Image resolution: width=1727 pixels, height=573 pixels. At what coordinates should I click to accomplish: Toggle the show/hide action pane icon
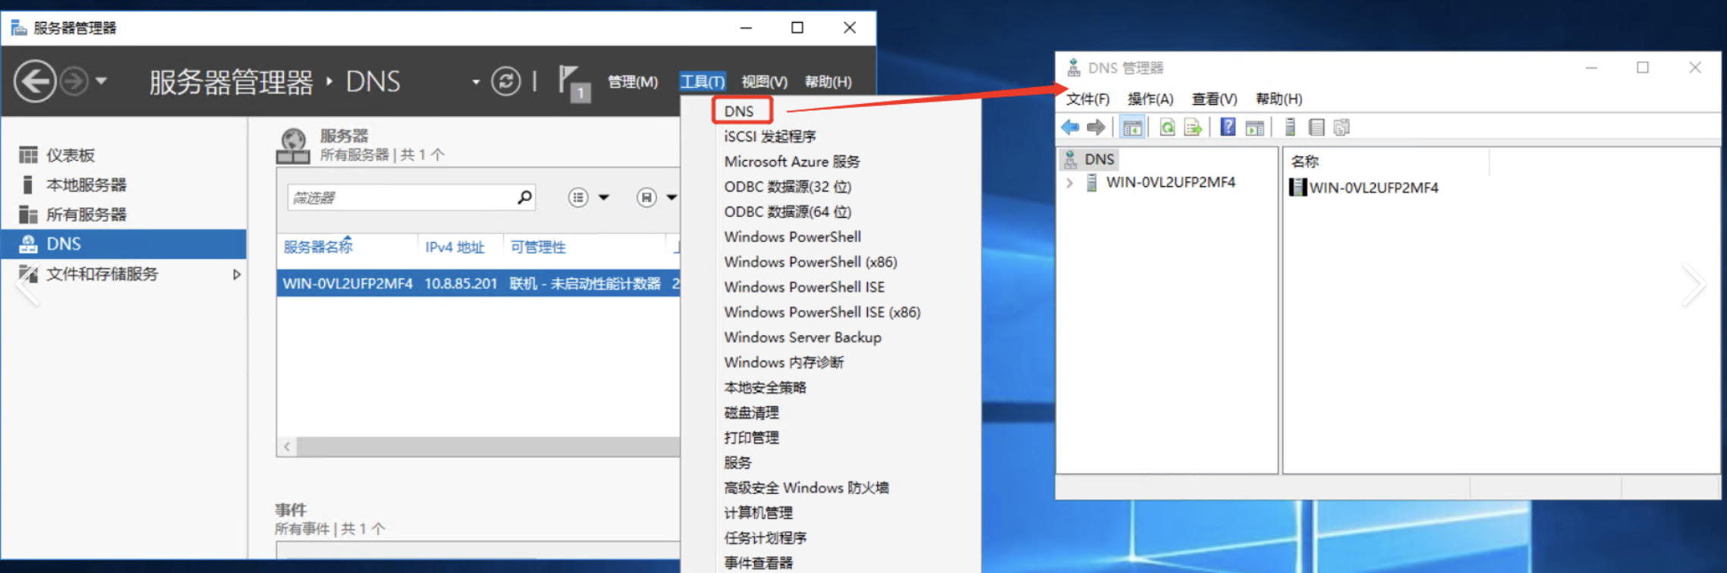pyautogui.click(x=1255, y=128)
